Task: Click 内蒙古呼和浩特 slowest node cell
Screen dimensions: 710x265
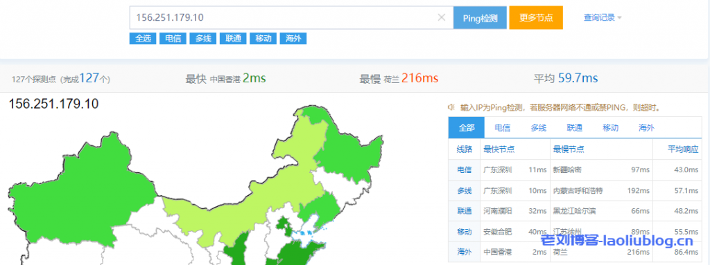Action: click(578, 191)
